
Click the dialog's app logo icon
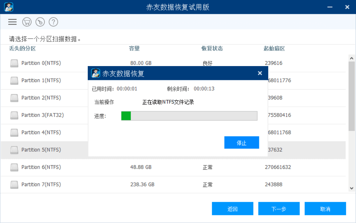[x=96, y=73]
